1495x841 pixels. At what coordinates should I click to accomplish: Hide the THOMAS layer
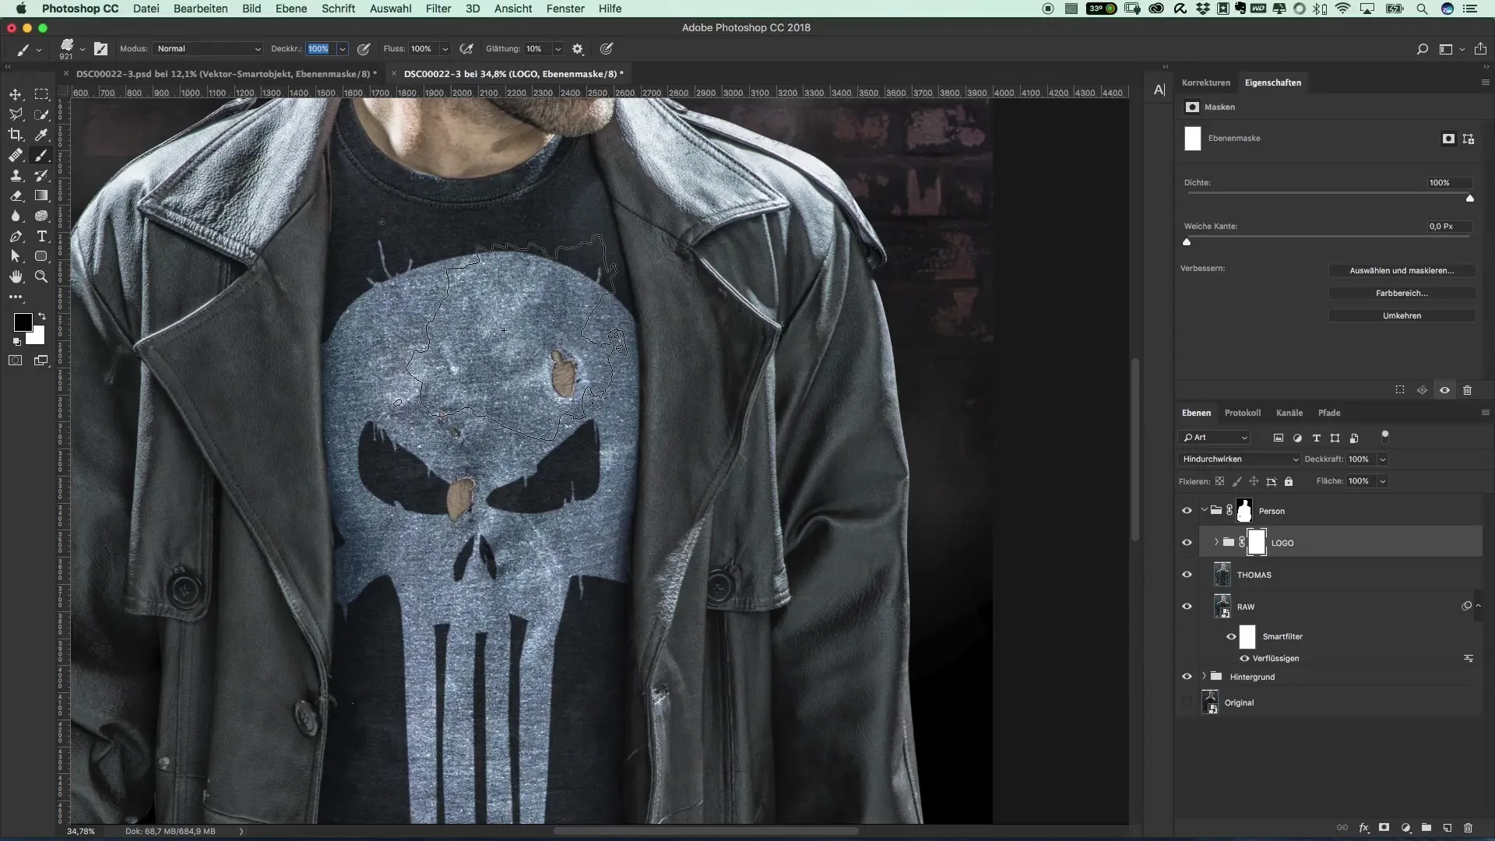(x=1187, y=575)
